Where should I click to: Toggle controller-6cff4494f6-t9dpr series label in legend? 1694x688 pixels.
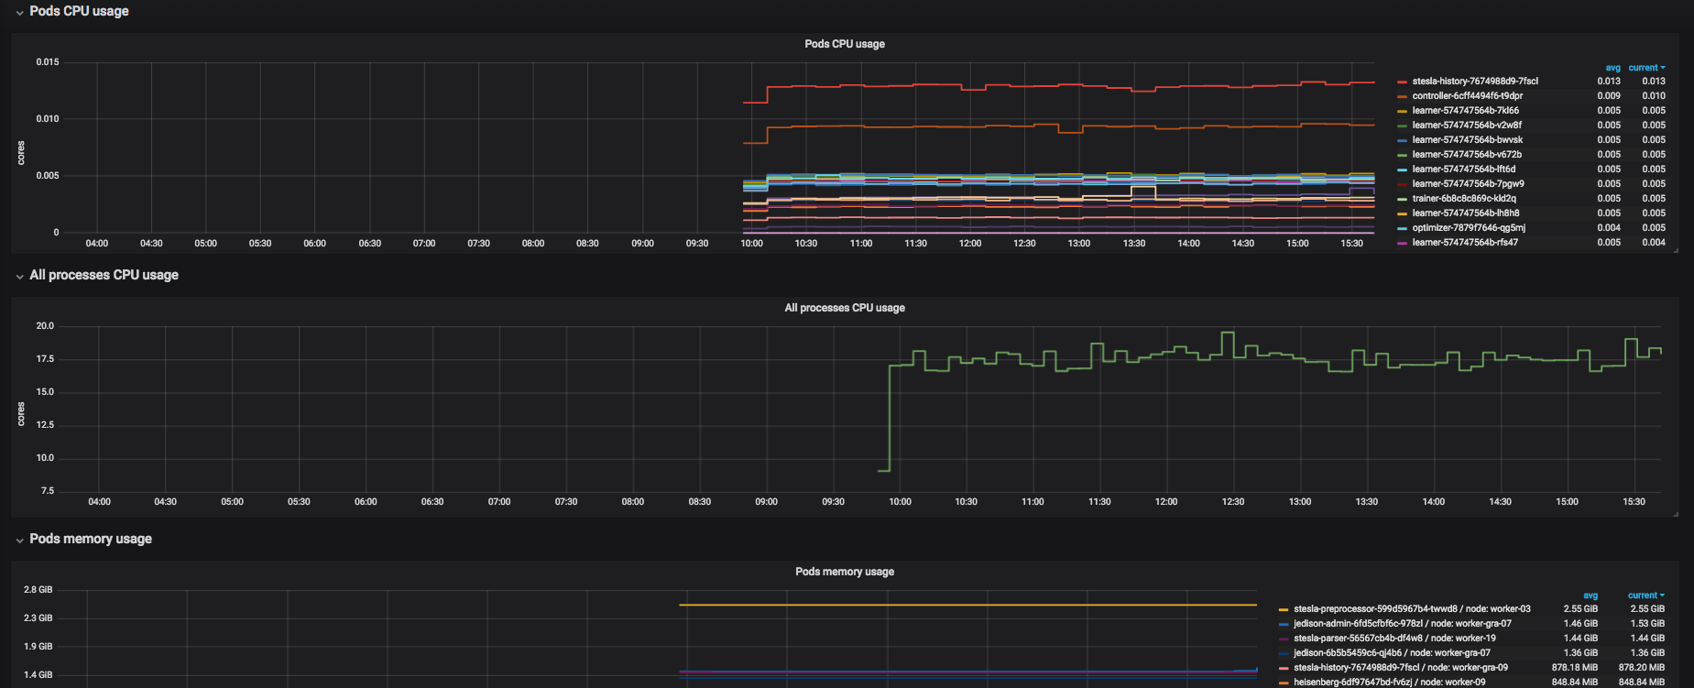(1468, 96)
